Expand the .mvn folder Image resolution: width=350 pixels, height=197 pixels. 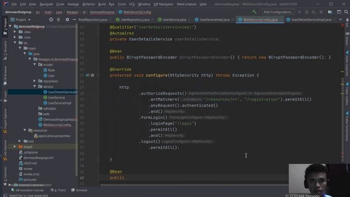15,37
